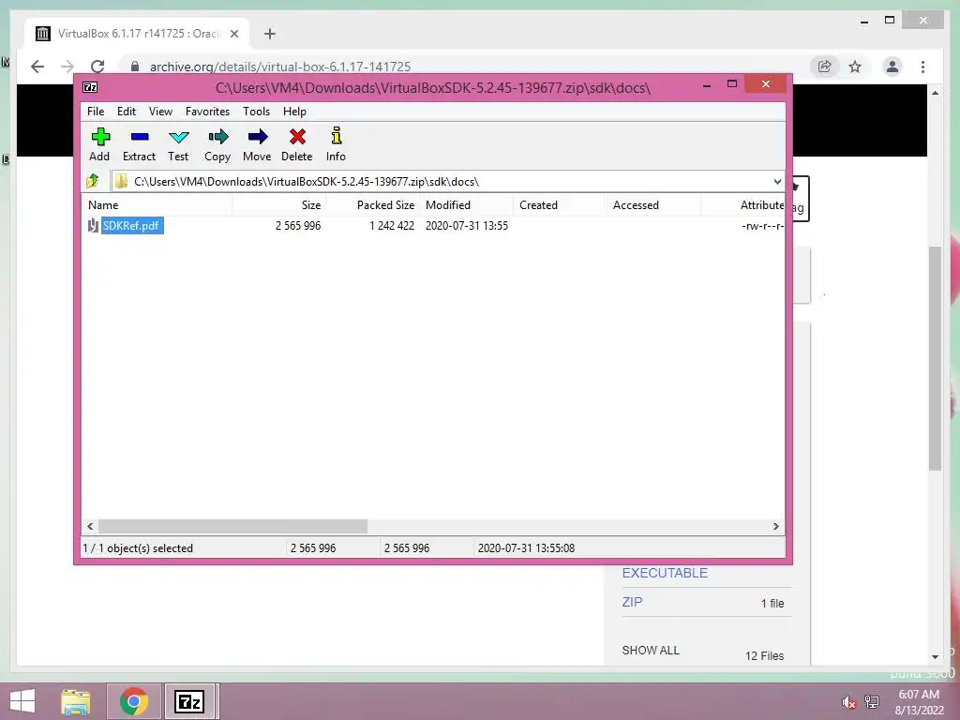Viewport: 960px width, 720px height.
Task: Open the Help menu
Action: tap(294, 112)
